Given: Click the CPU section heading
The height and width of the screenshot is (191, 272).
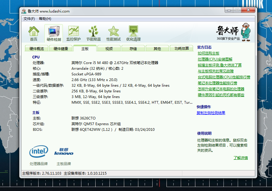Looking at the screenshot, I should tap(36, 57).
